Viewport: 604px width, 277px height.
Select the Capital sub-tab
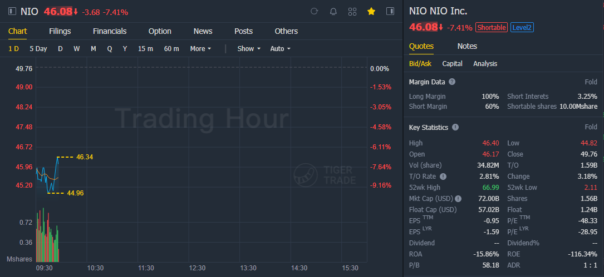click(452, 64)
